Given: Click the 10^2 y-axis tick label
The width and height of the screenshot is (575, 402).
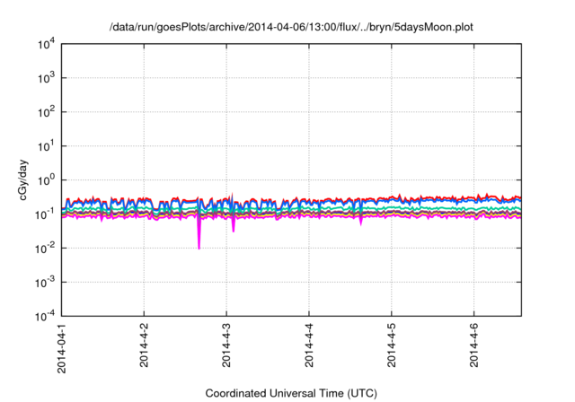Looking at the screenshot, I should (46, 112).
